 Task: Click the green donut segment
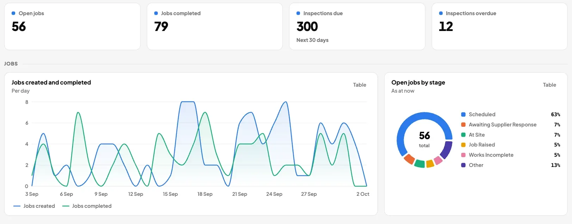click(x=419, y=163)
